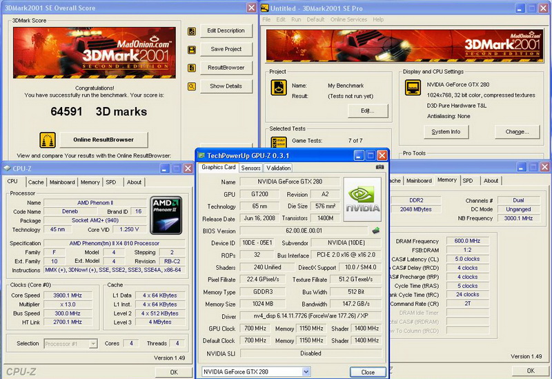Open the Default menu in 3DMark
Screen dimensions: 552x379
point(315,19)
